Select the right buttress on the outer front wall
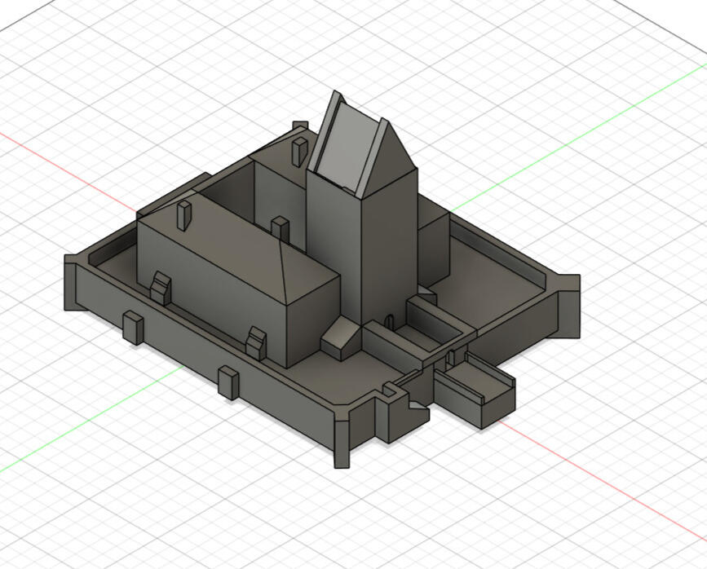This screenshot has height=569, width=707. tap(228, 382)
